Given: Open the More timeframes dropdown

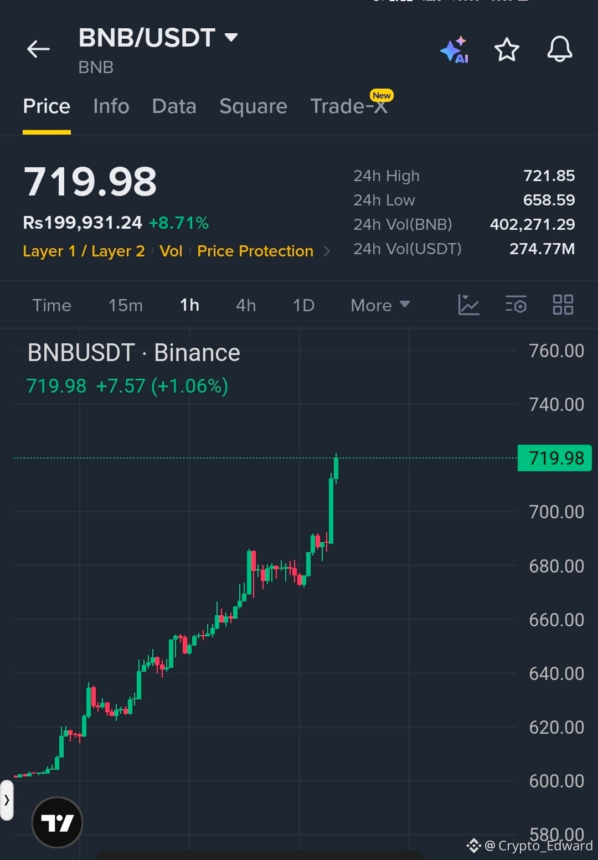Looking at the screenshot, I should 380,305.
